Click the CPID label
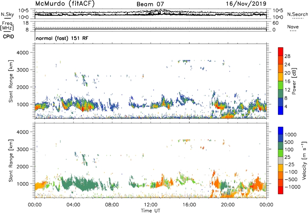This screenshot has width=308, height=213. pyautogui.click(x=8, y=37)
